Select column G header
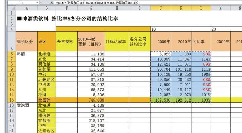This screenshot has width=242, height=133. (91, 8)
